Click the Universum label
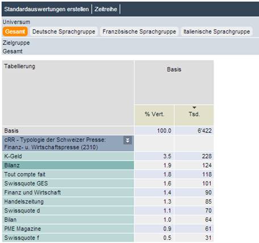Screen dimensions: 259x243 [16, 22]
